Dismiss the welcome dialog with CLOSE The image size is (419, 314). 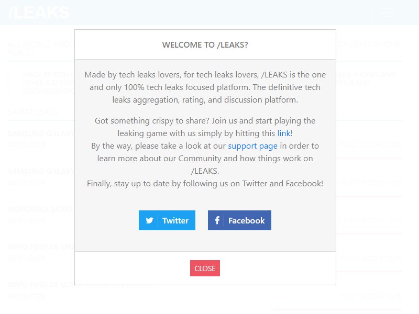coord(205,268)
